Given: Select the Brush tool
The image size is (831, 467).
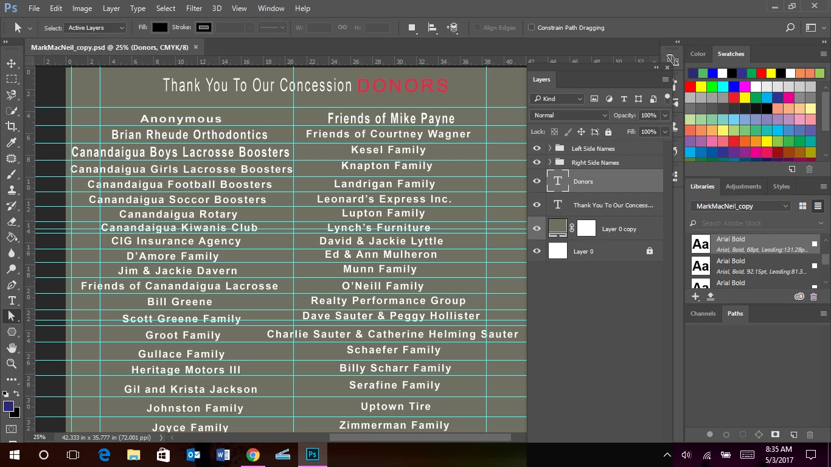Looking at the screenshot, I should coord(12,174).
